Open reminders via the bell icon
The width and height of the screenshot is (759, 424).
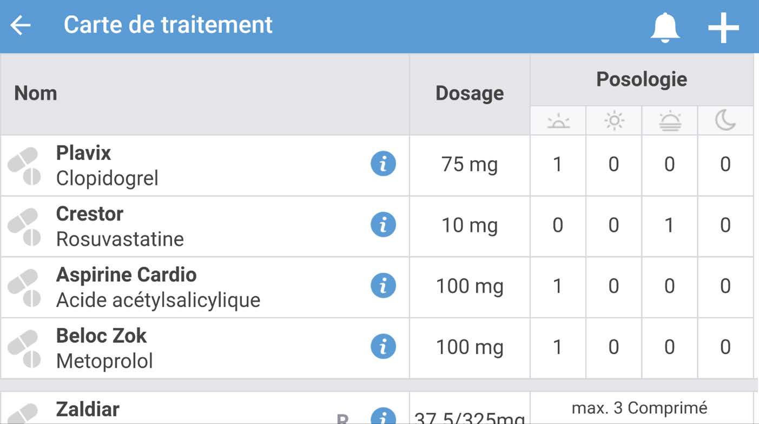665,26
